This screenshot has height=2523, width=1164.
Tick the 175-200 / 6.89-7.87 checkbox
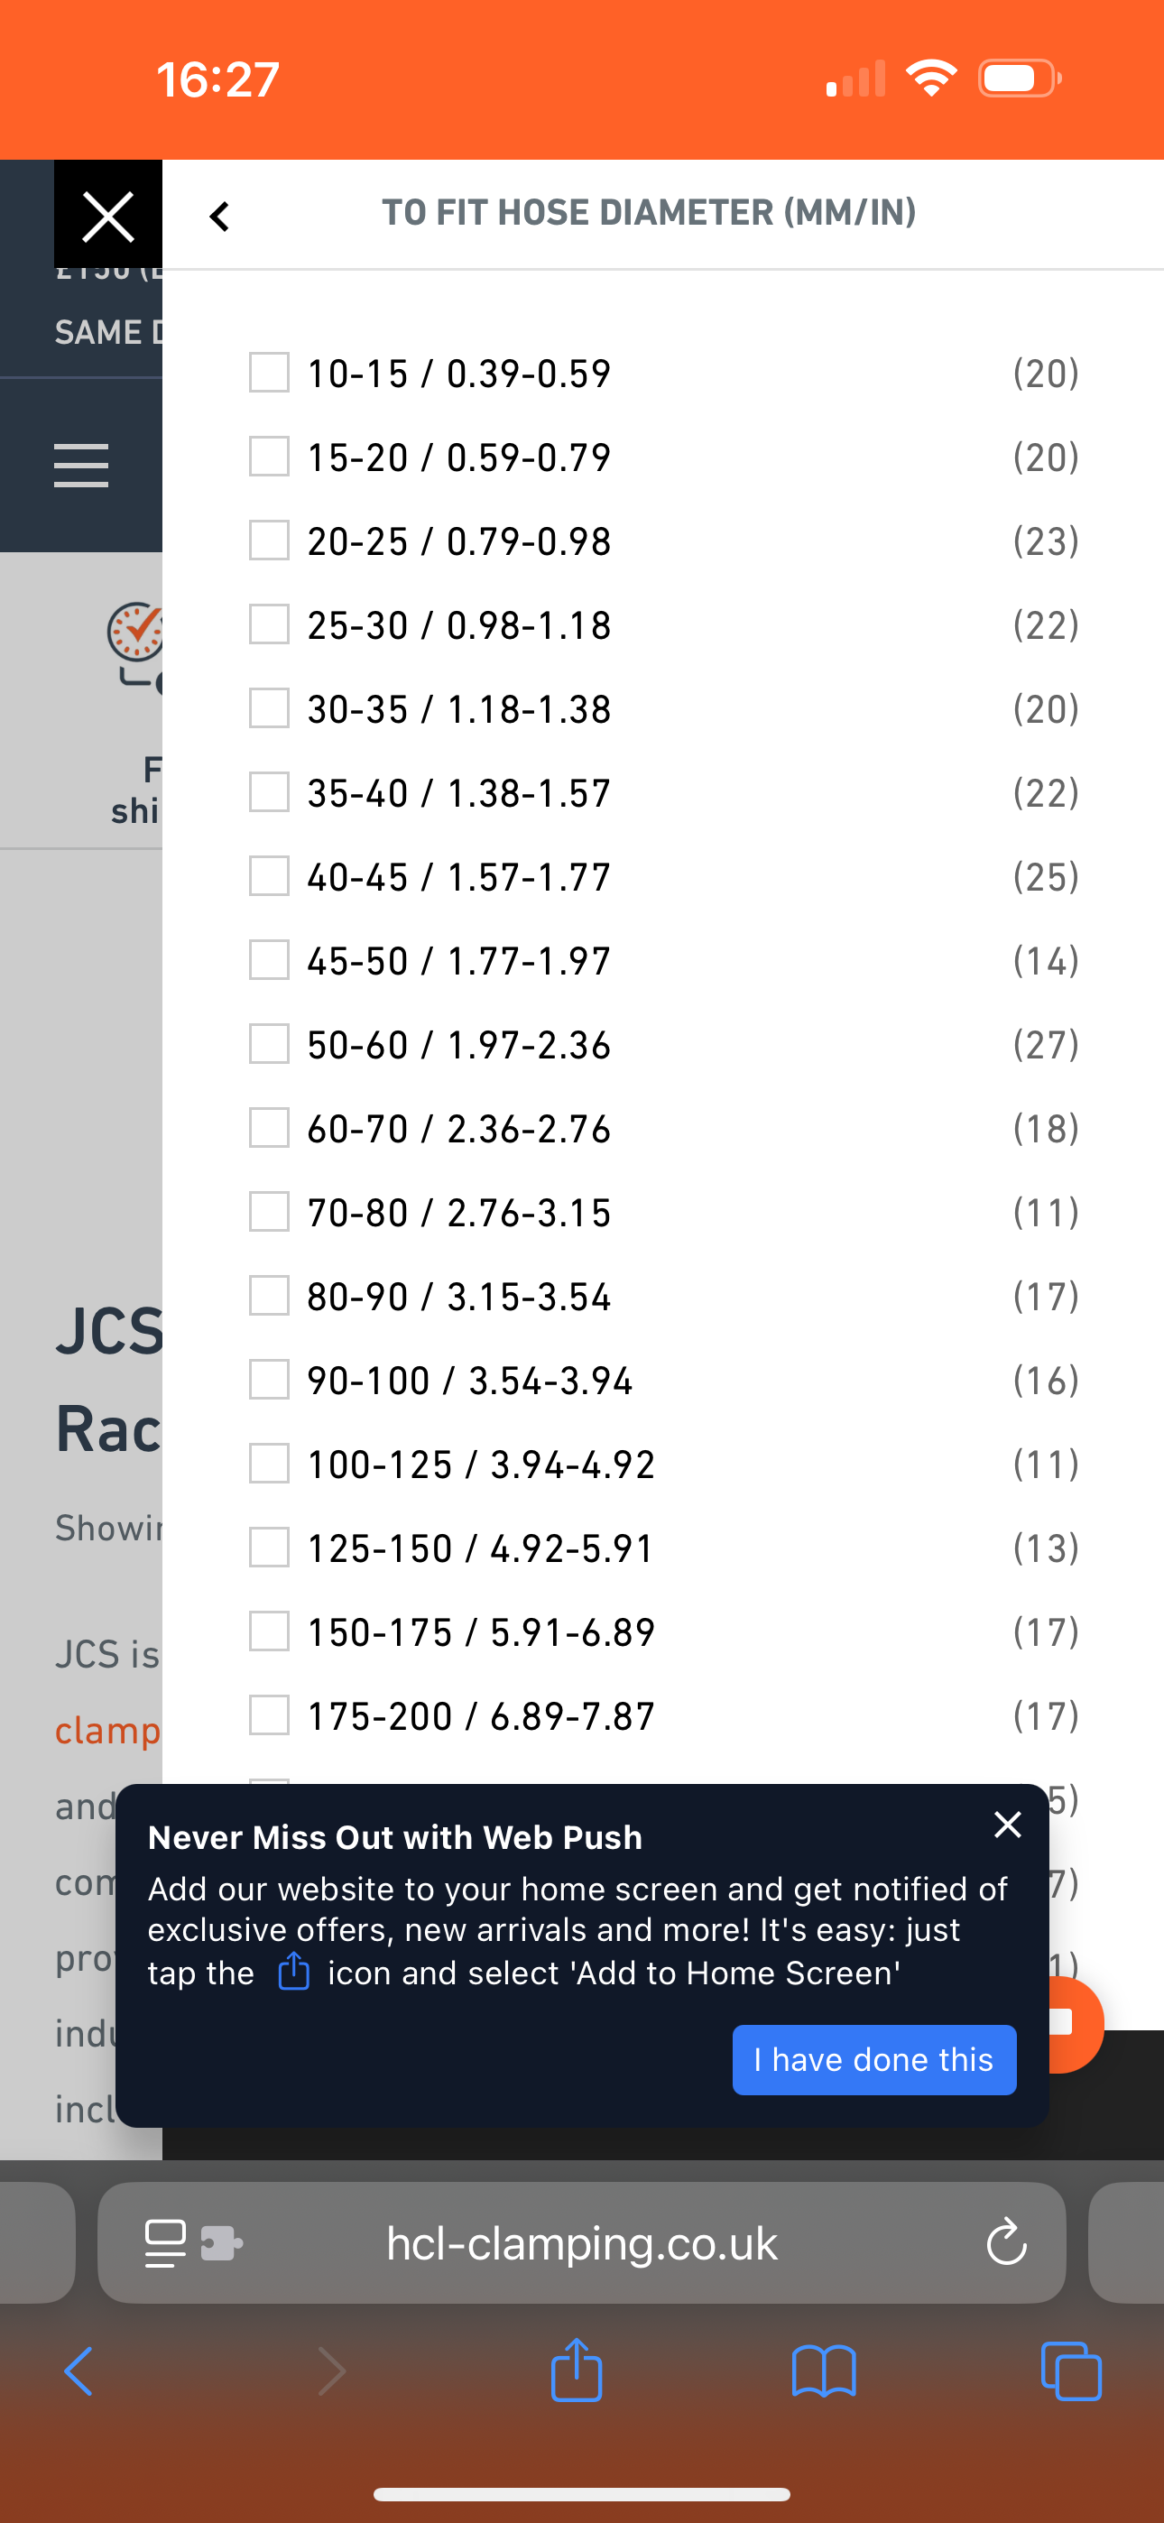point(269,1715)
